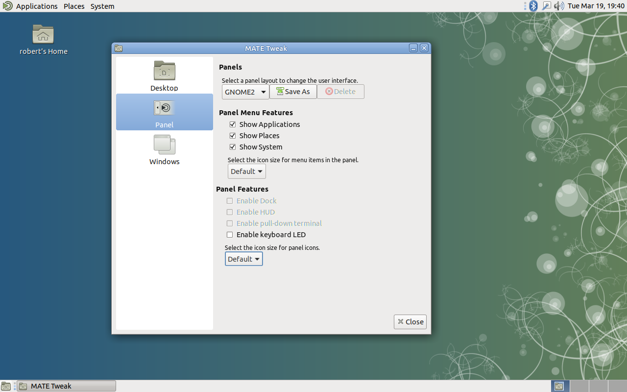The image size is (627, 392).
Task: Click the clock showing Tue Mar 19, 19:40
Action: [x=596, y=6]
